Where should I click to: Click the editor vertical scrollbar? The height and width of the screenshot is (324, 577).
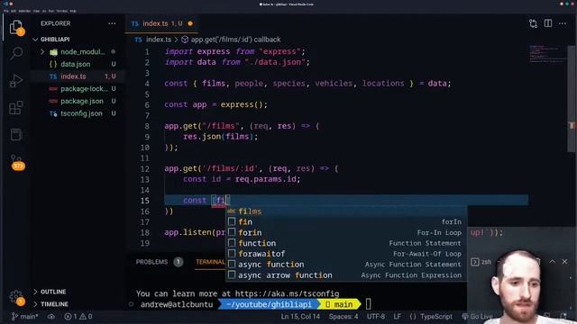(572, 99)
